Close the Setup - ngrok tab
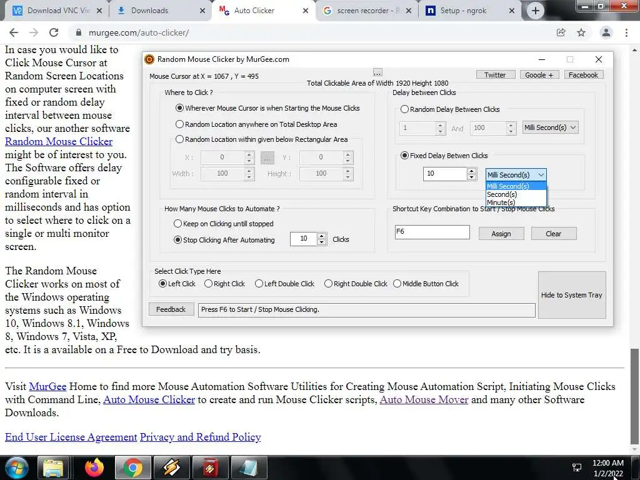Screen dimensions: 640x480 point(512,11)
